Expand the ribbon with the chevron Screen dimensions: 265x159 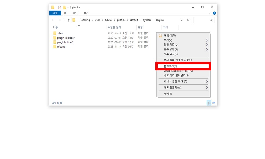[x=210, y=13]
